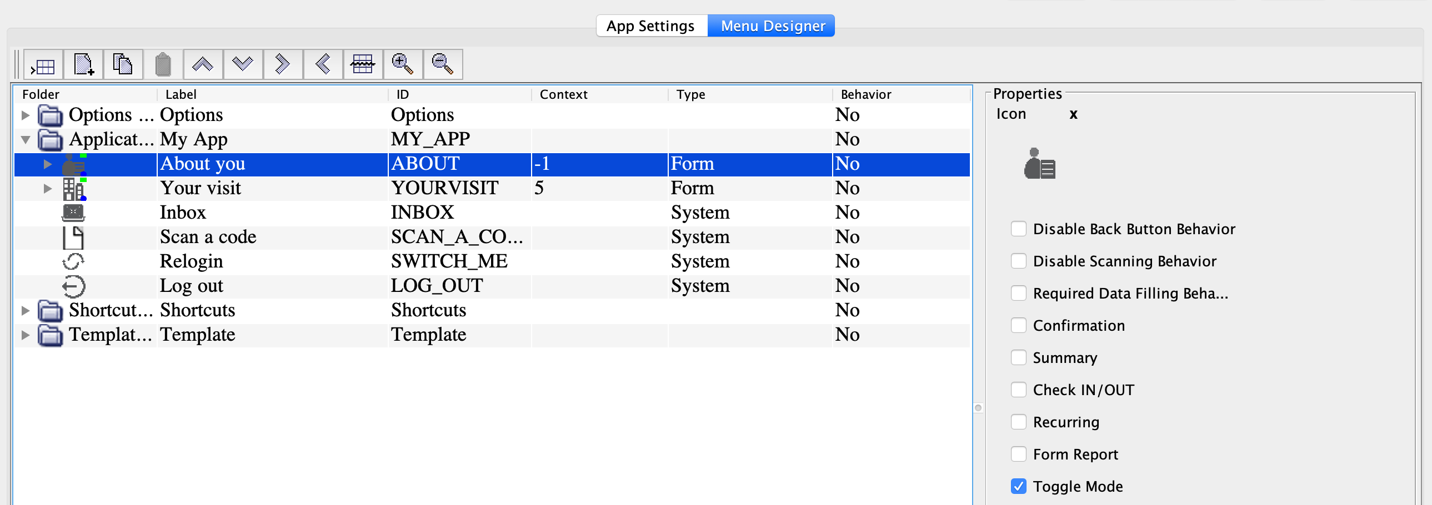This screenshot has width=1432, height=505.
Task: Click the insert table row toolbar icon
Action: tap(43, 65)
